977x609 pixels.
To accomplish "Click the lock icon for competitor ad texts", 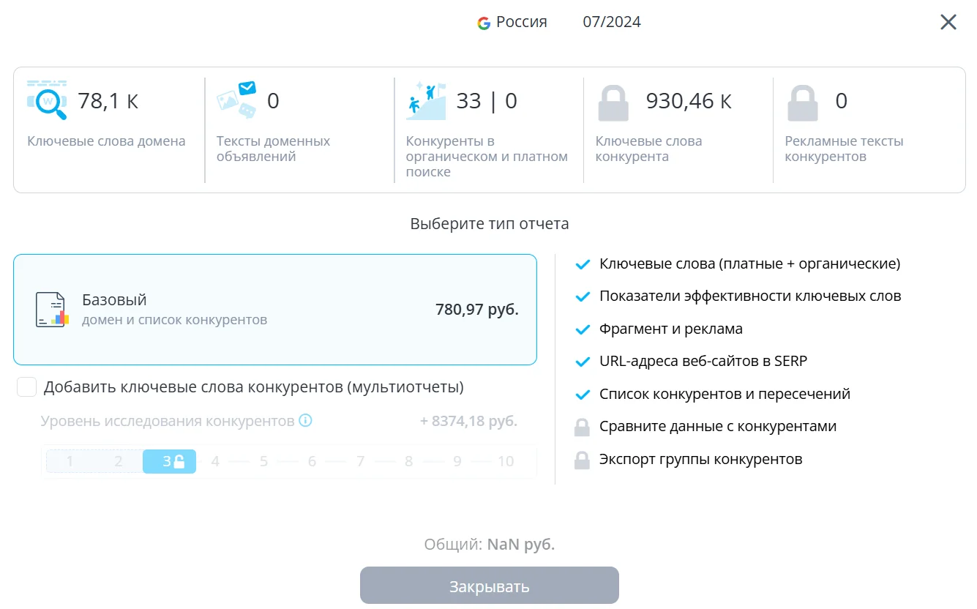I will (x=803, y=102).
